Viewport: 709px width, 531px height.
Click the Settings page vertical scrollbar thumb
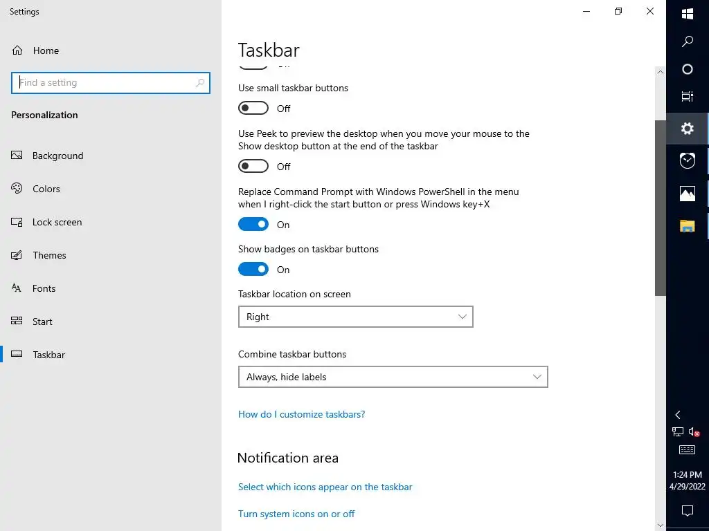pyautogui.click(x=661, y=207)
